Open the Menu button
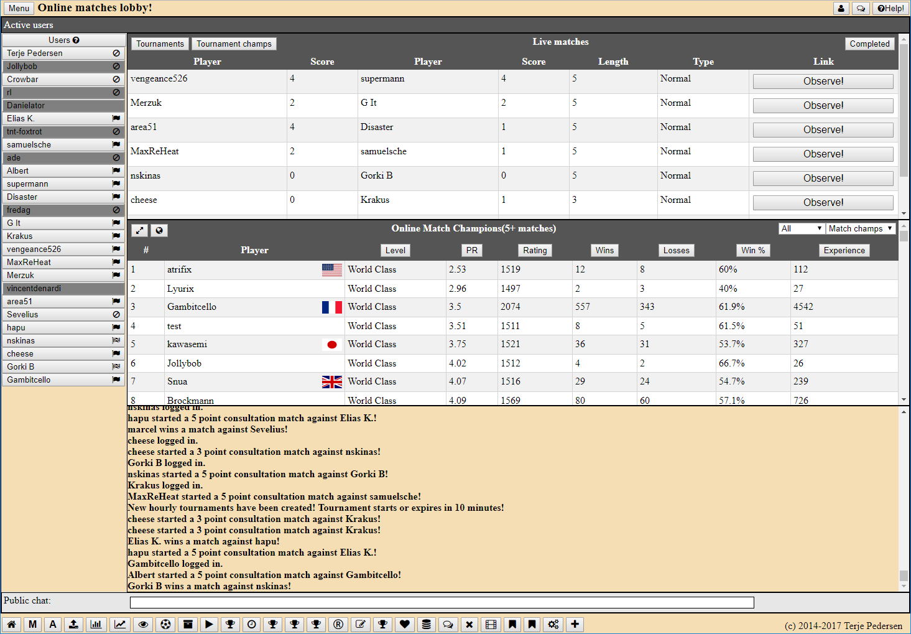The width and height of the screenshot is (911, 634). 19,9
